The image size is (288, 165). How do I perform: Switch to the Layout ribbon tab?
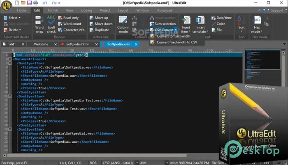click(x=123, y=10)
